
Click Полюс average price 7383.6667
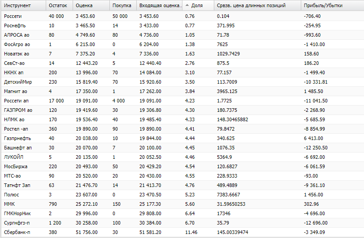[229, 195]
